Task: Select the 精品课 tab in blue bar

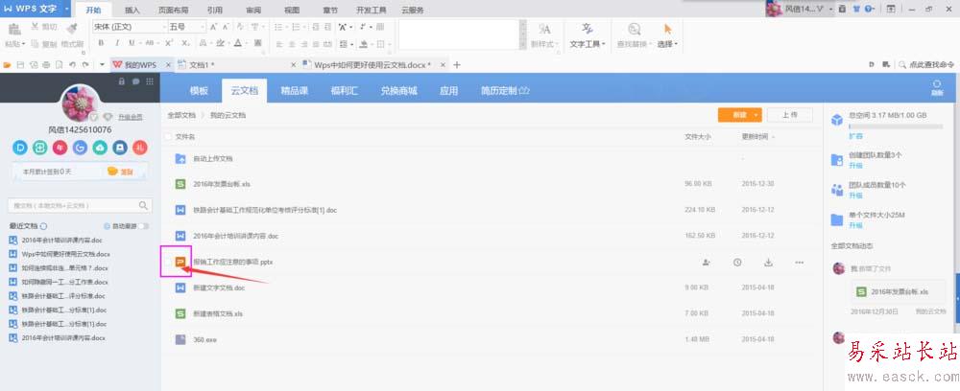Action: (295, 90)
